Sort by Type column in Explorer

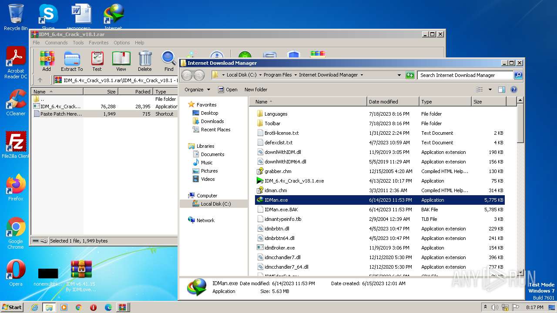click(445, 102)
